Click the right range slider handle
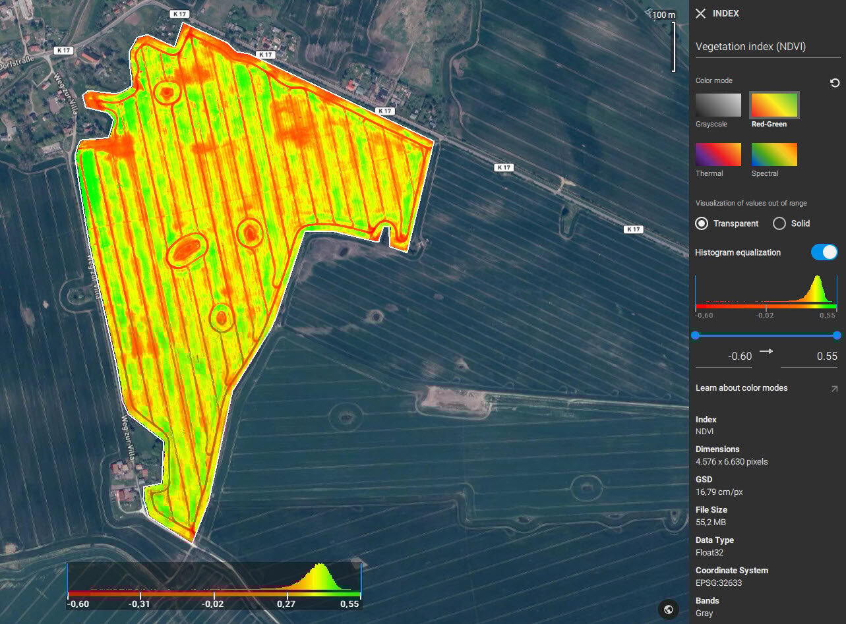Viewport: 846px width, 624px height. pos(837,335)
